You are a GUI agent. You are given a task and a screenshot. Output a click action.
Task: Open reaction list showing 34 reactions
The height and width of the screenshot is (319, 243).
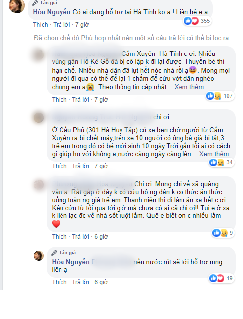pyautogui.click(x=221, y=162)
